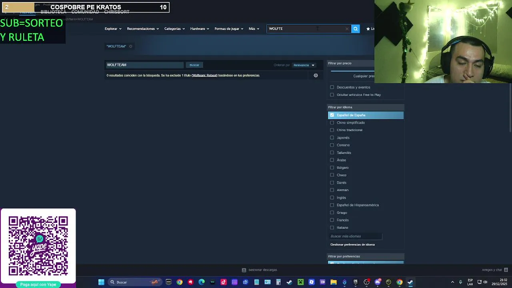The width and height of the screenshot is (512, 288).
Task: Check the Japonés language filter
Action: point(332,138)
